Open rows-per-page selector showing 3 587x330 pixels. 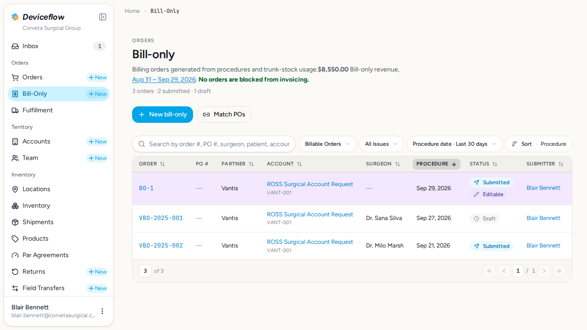point(145,271)
